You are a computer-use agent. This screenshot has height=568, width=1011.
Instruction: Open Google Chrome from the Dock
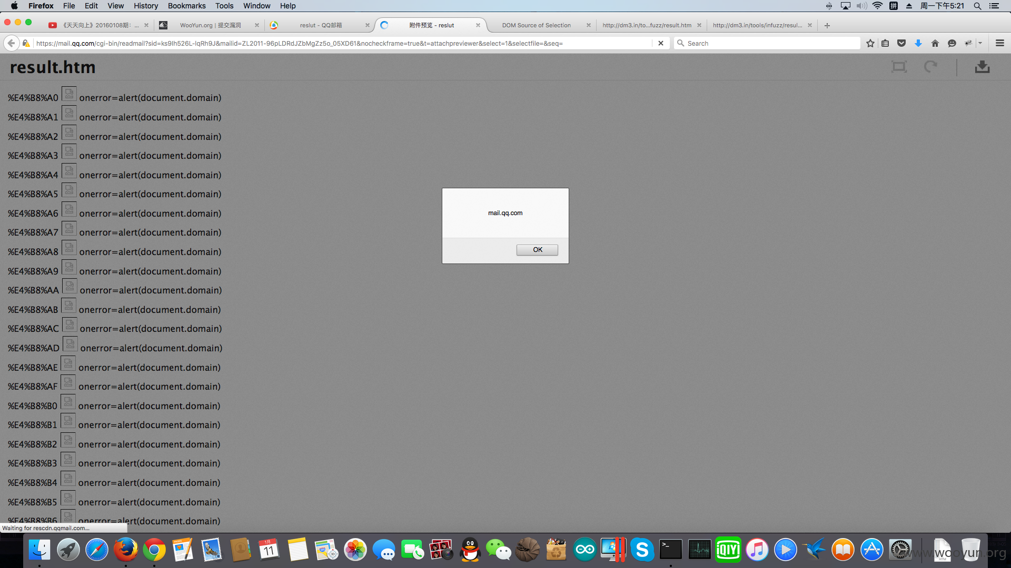pos(154,550)
